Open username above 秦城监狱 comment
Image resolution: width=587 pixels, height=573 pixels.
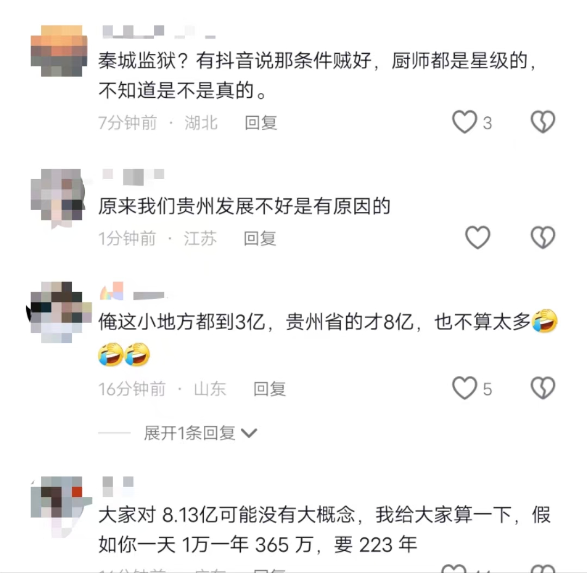(x=159, y=32)
